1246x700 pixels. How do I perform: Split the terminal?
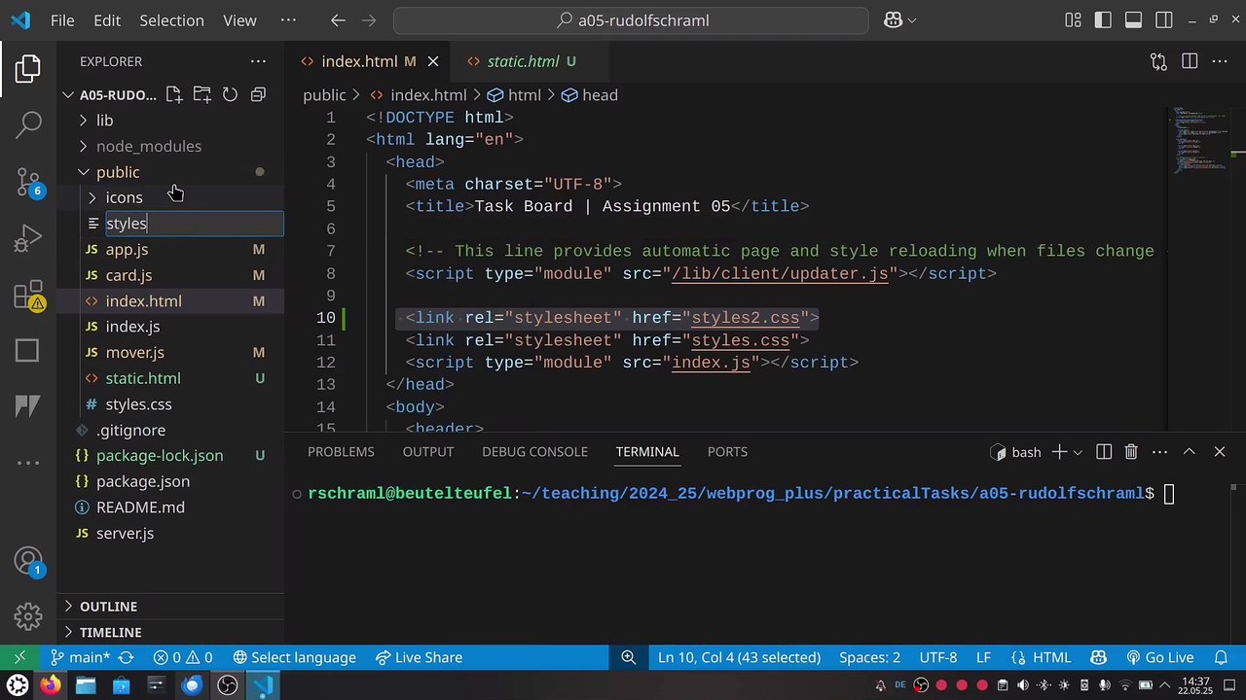click(1104, 452)
